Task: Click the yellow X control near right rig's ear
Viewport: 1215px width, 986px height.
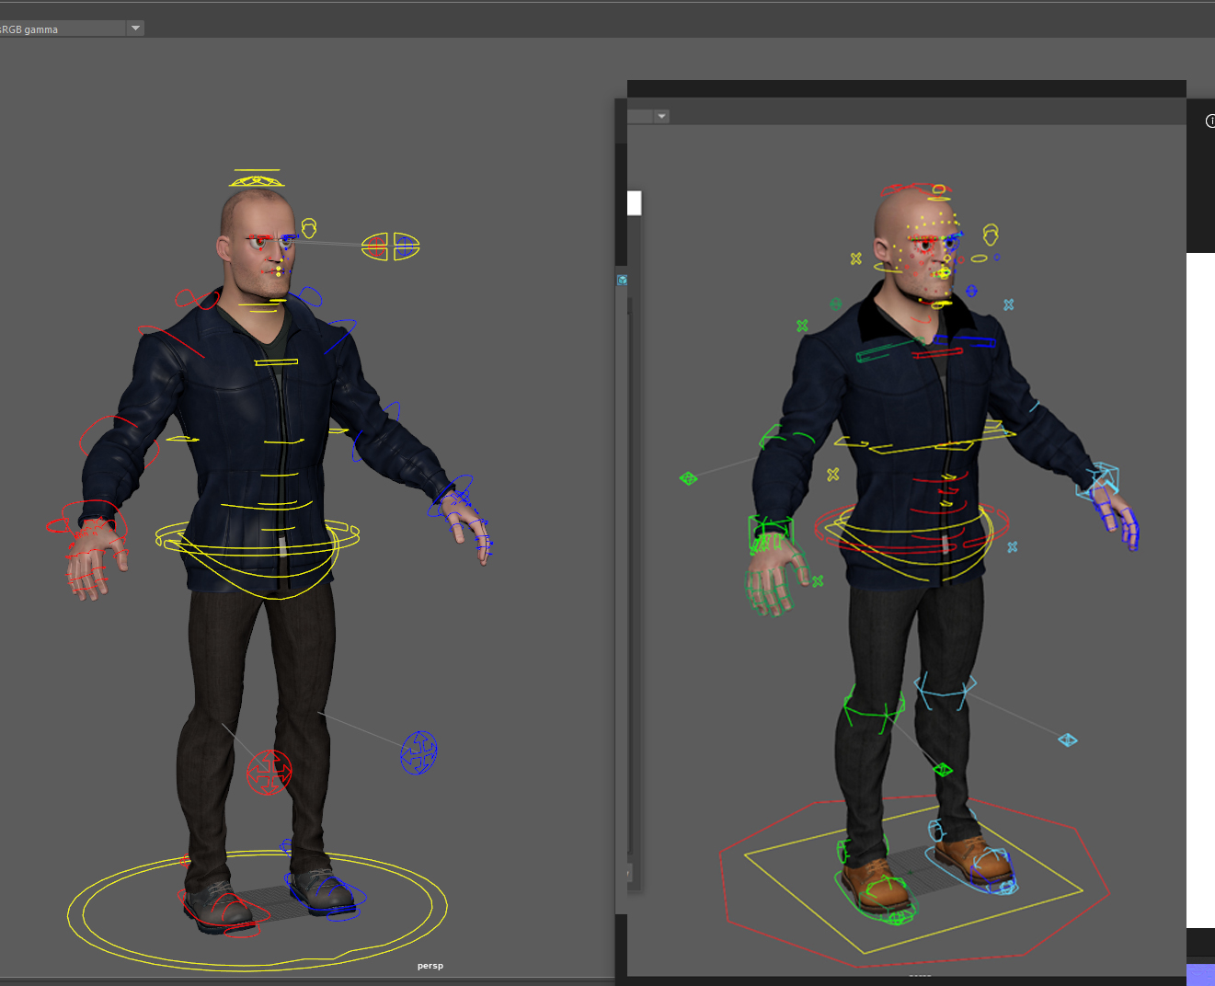Action: click(x=856, y=259)
